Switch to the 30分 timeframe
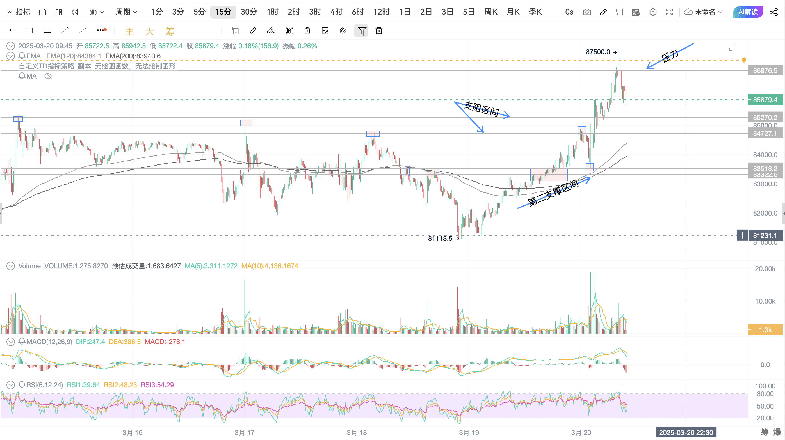 (x=249, y=12)
